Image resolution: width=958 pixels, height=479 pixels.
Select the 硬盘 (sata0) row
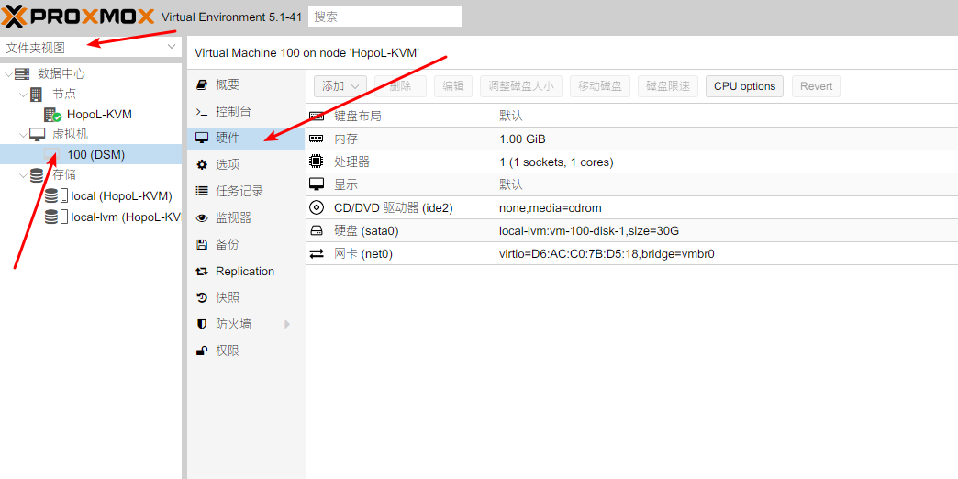[x=631, y=231]
